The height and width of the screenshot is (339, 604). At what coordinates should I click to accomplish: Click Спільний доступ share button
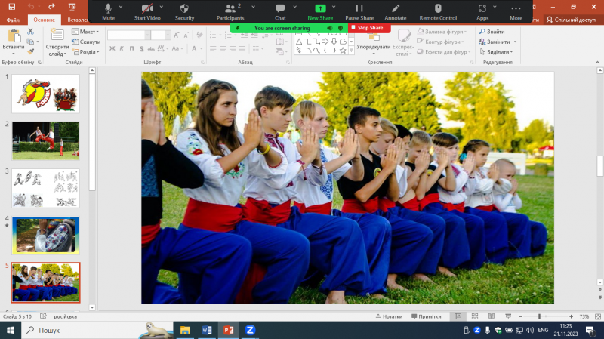pos(571,20)
